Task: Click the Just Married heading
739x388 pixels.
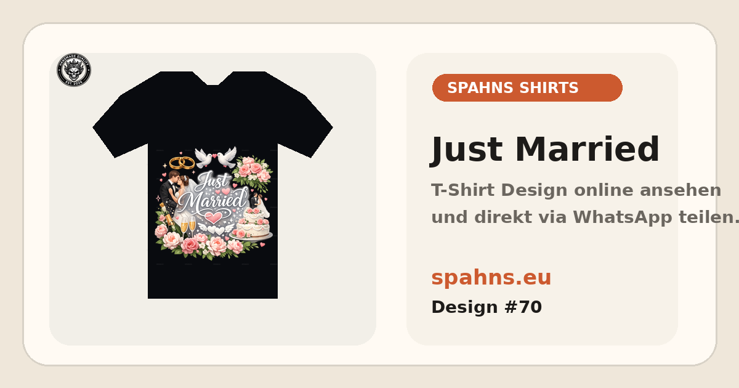Action: click(545, 150)
